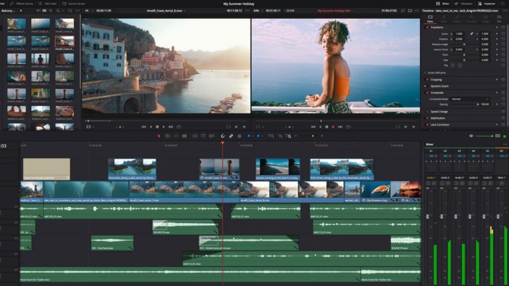
Task: Click the Overwrite clip toolbar icon
Action: click(x=203, y=136)
